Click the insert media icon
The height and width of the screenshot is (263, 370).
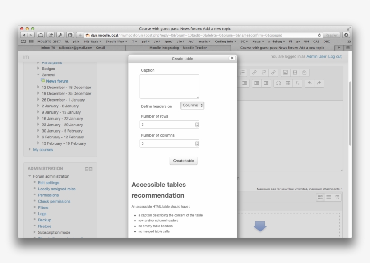(x=295, y=73)
